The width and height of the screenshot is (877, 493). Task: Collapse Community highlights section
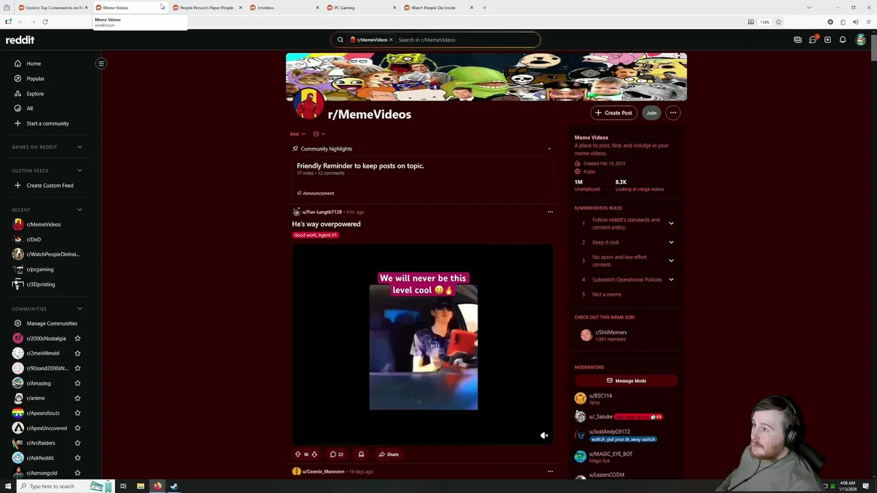coord(549,149)
